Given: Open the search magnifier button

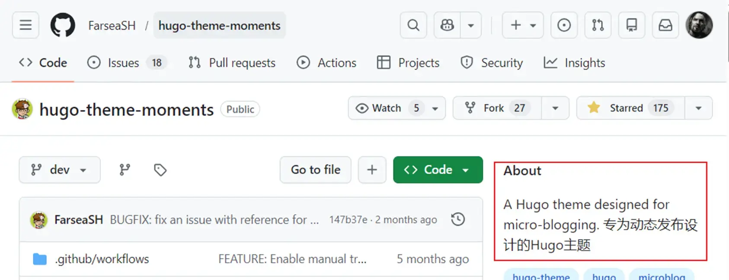Looking at the screenshot, I should (413, 25).
